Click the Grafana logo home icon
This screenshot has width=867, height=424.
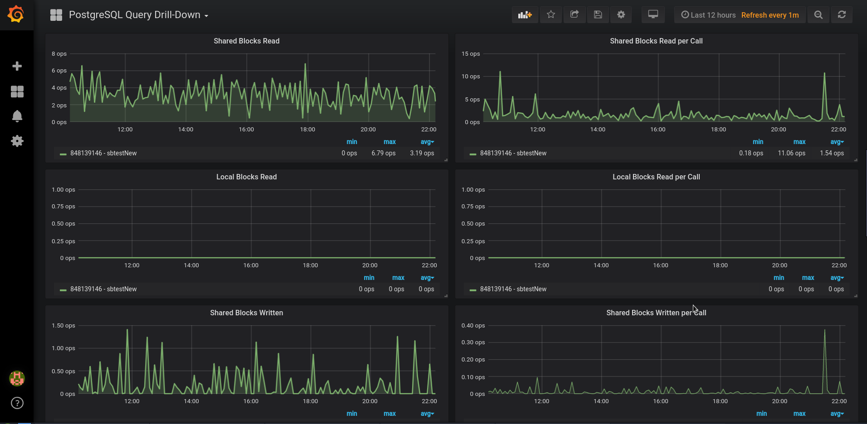coord(16,14)
